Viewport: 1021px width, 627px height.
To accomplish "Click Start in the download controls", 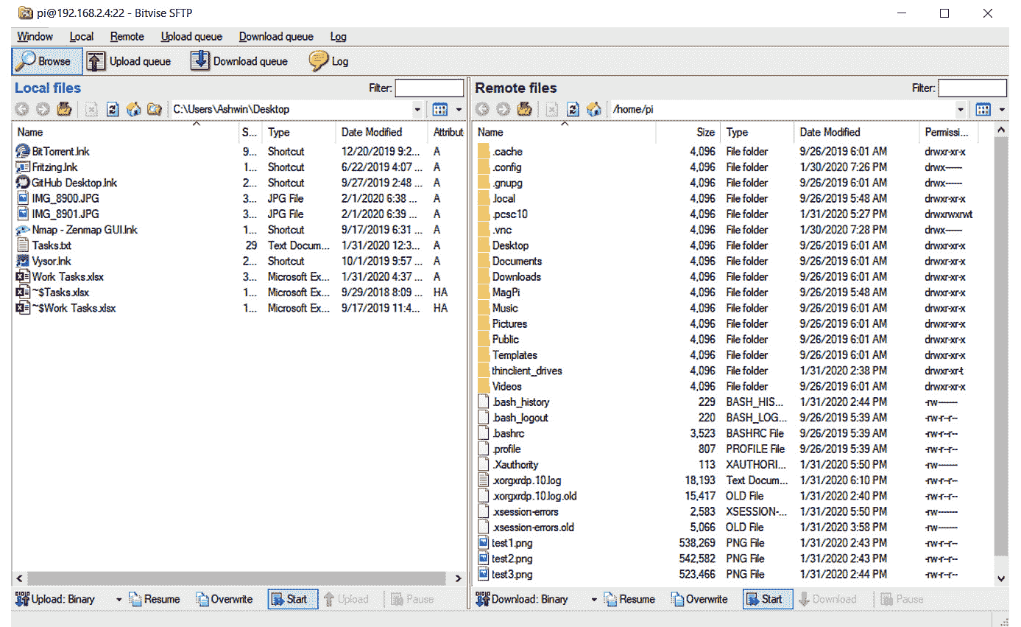I will point(767,599).
